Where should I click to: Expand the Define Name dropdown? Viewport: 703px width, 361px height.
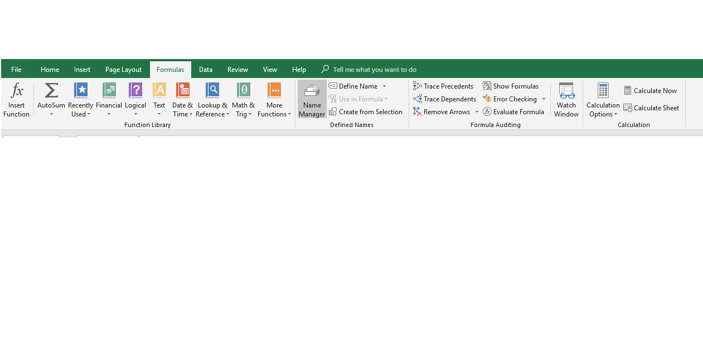coord(384,86)
